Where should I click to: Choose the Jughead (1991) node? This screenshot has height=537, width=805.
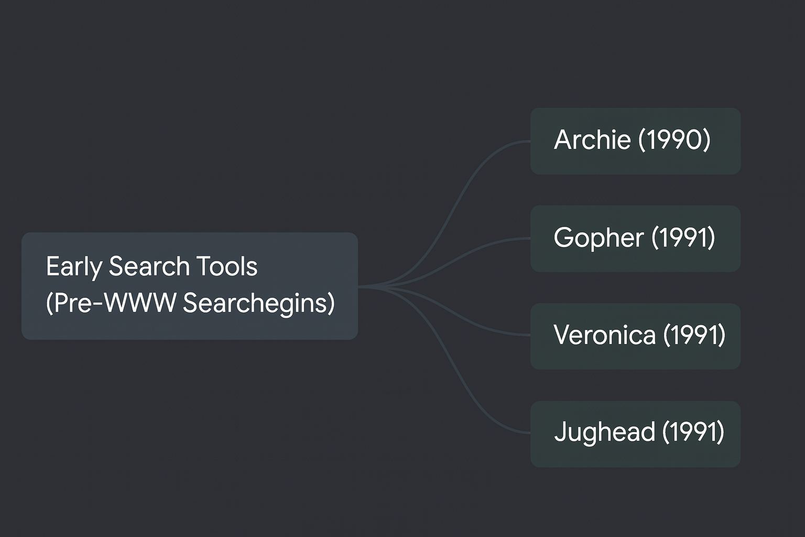[x=635, y=434]
